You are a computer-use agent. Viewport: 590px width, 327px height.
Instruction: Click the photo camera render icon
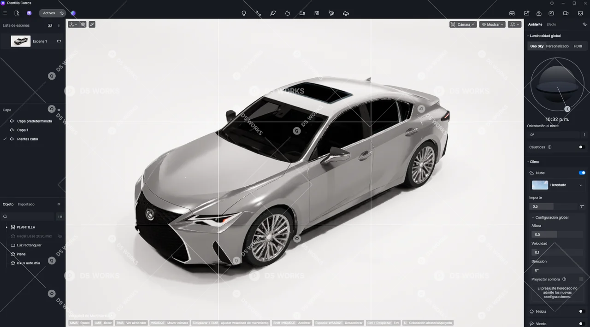click(551, 13)
